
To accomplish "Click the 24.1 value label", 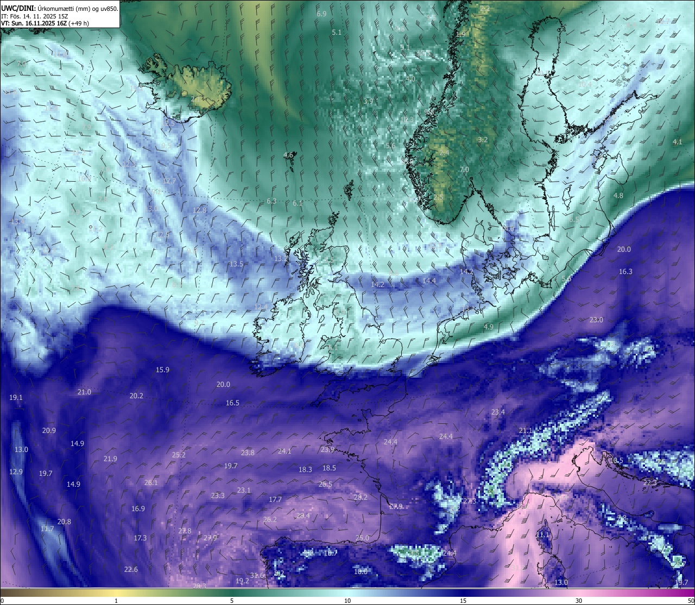I will [285, 451].
